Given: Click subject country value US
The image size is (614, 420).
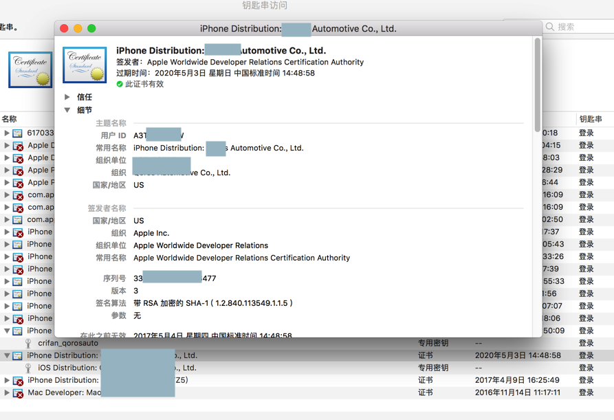Looking at the screenshot, I should [x=139, y=185].
